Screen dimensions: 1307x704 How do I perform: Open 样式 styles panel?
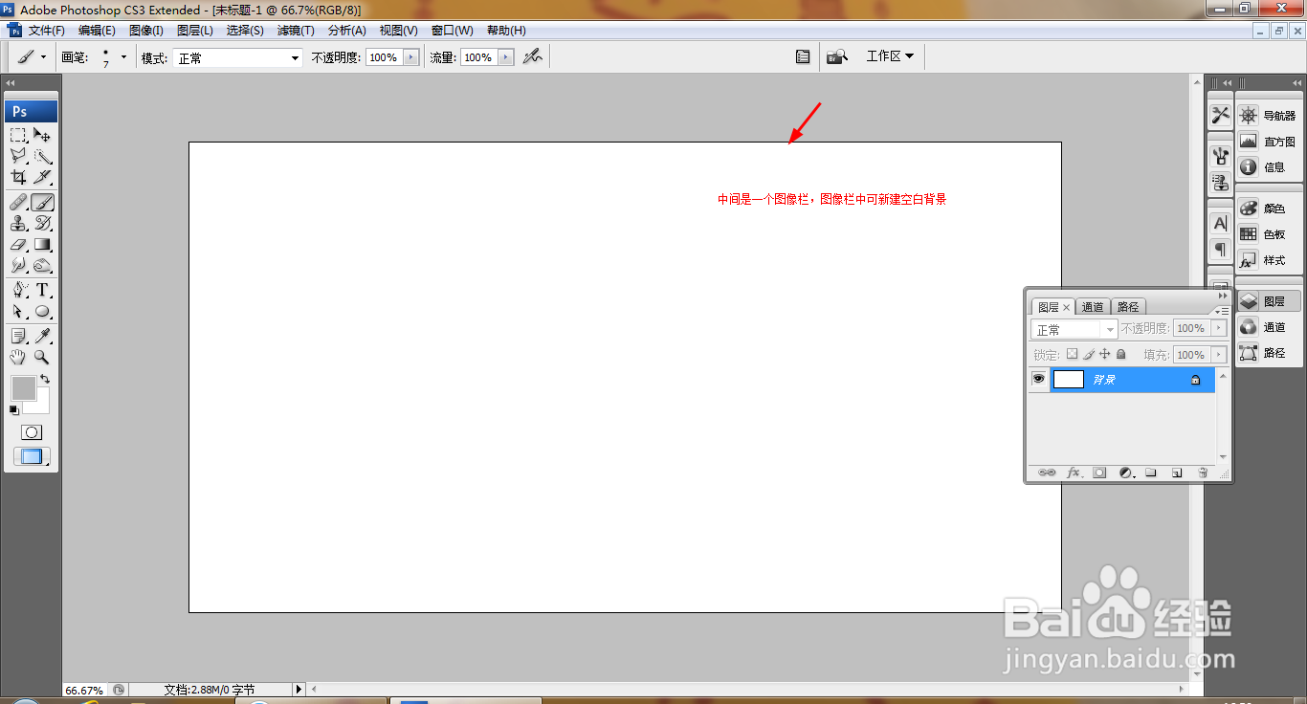click(x=1269, y=260)
